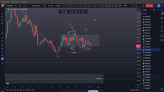The height and width of the screenshot is (92, 164).
Task: Open watchlist more options menu
Action: tap(157, 10)
